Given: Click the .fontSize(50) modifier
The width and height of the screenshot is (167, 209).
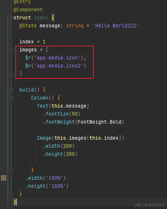Looking at the screenshot, I should click(x=62, y=114).
